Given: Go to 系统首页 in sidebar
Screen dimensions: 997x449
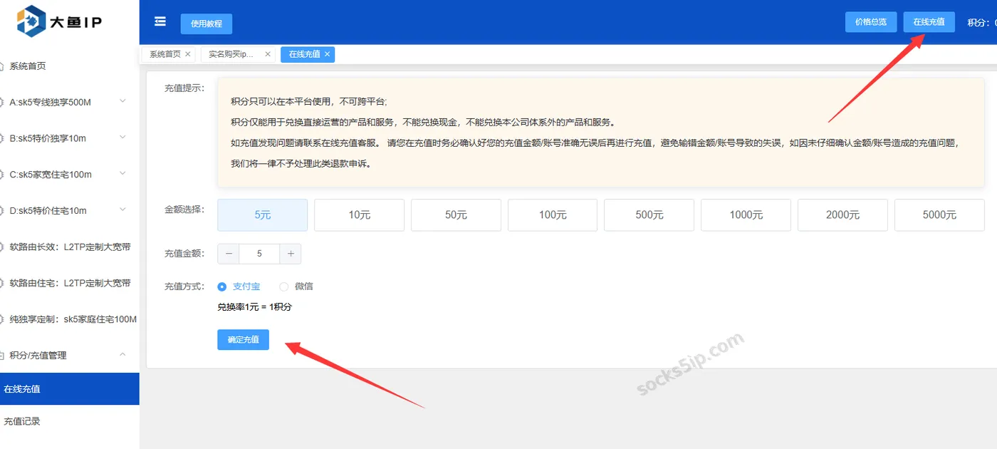Looking at the screenshot, I should [69, 66].
